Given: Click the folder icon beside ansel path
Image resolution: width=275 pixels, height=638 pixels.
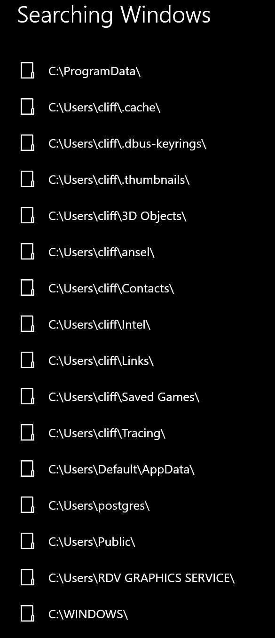Looking at the screenshot, I should click(28, 252).
